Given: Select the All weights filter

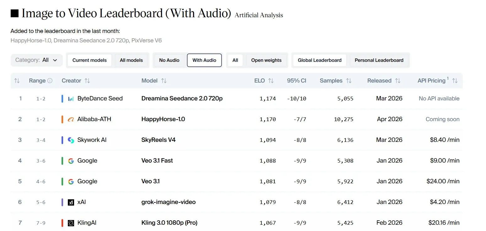Looking at the screenshot, I should (x=235, y=60).
